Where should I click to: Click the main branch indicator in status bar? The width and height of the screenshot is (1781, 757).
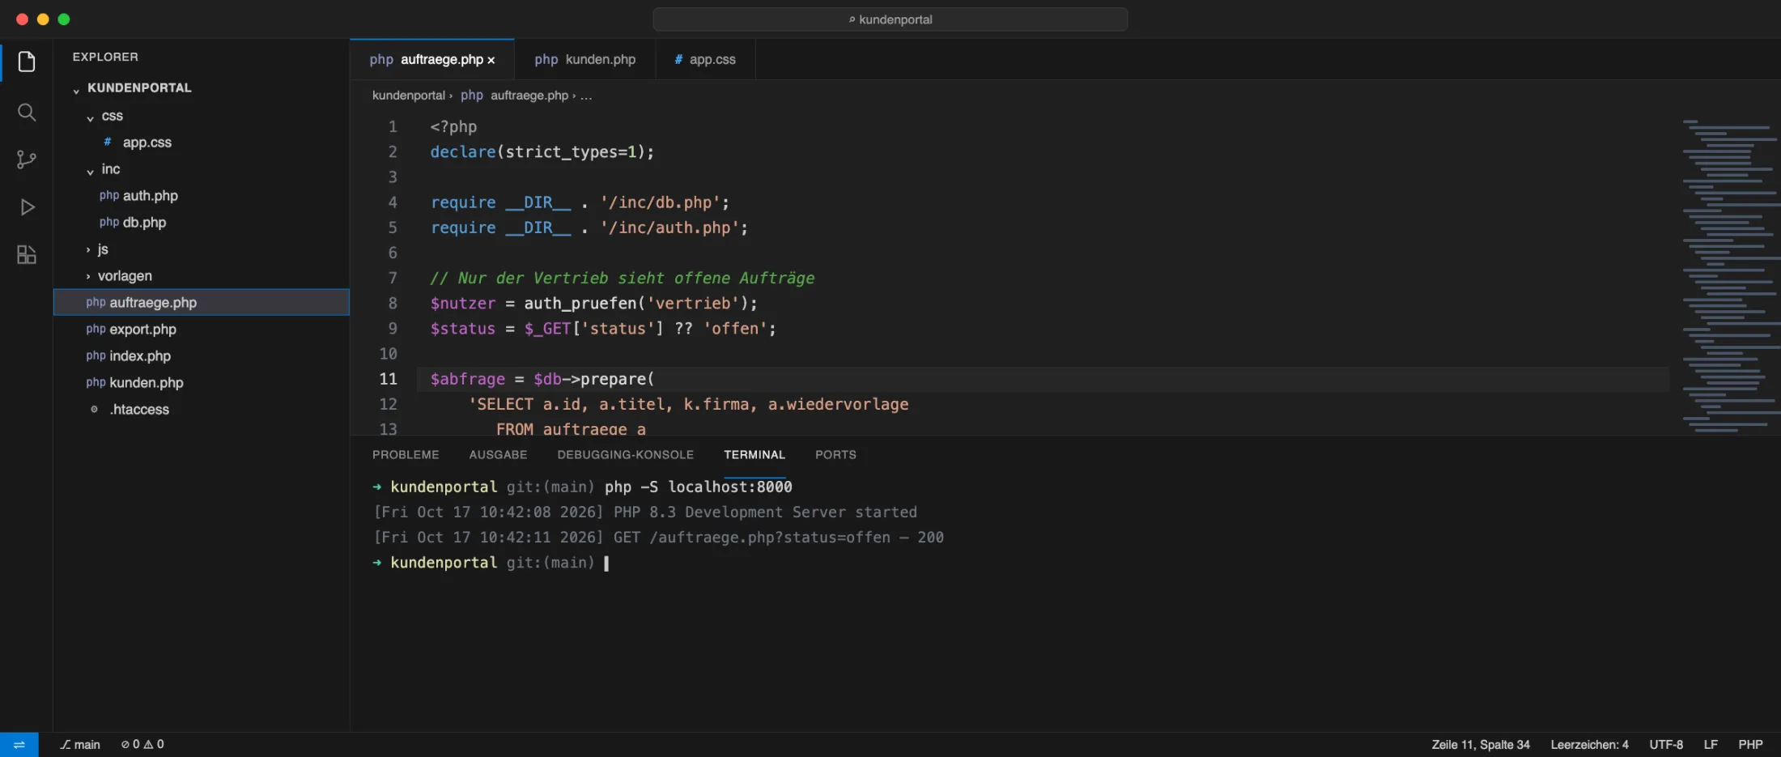coord(80,744)
